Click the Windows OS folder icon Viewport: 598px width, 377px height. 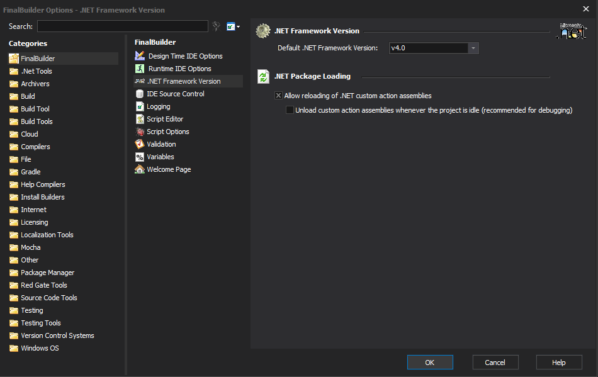(x=14, y=348)
